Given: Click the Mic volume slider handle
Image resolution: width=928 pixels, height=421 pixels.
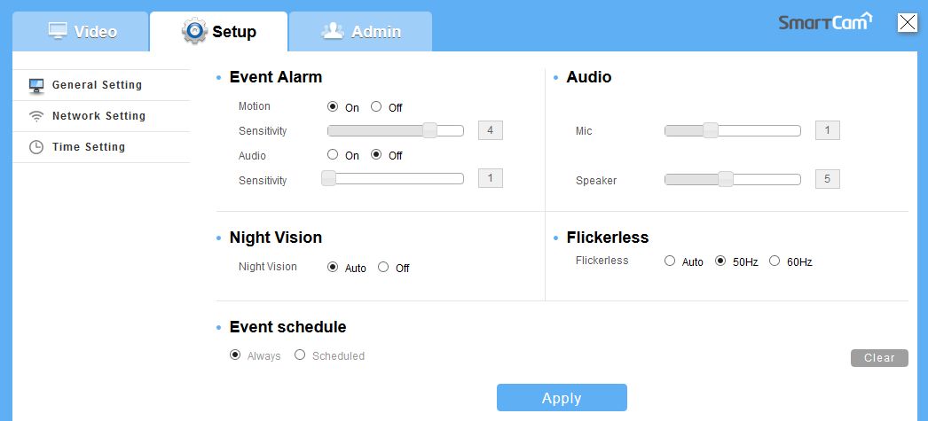Looking at the screenshot, I should coord(710,131).
